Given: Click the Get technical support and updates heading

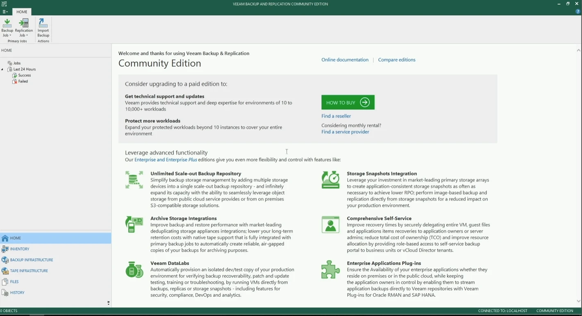Looking at the screenshot, I should pos(164,97).
